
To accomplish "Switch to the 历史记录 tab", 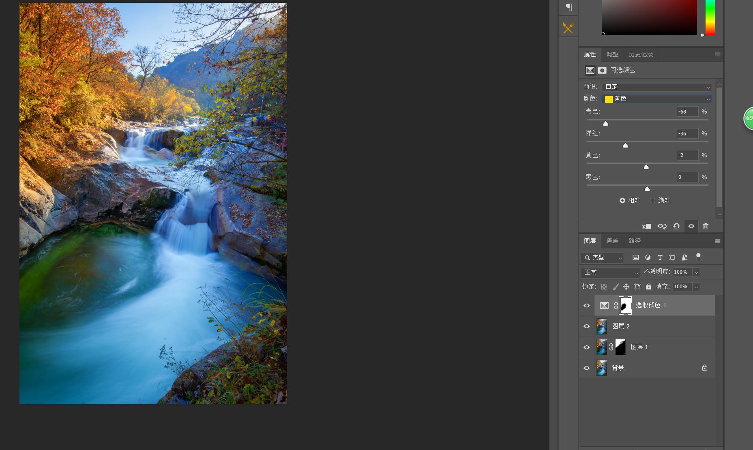I will 641,54.
